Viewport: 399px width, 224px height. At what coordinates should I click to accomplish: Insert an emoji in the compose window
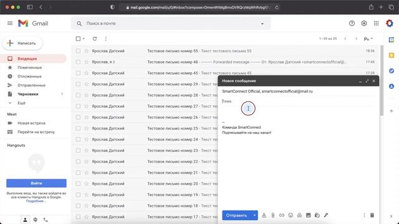(291, 215)
